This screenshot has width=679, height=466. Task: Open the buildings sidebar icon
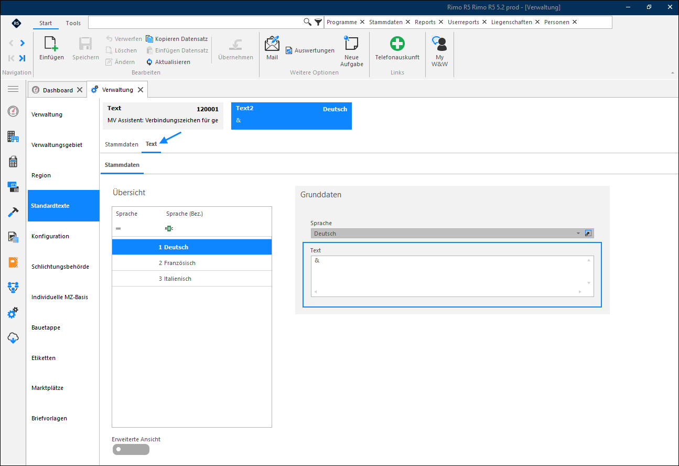[13, 137]
